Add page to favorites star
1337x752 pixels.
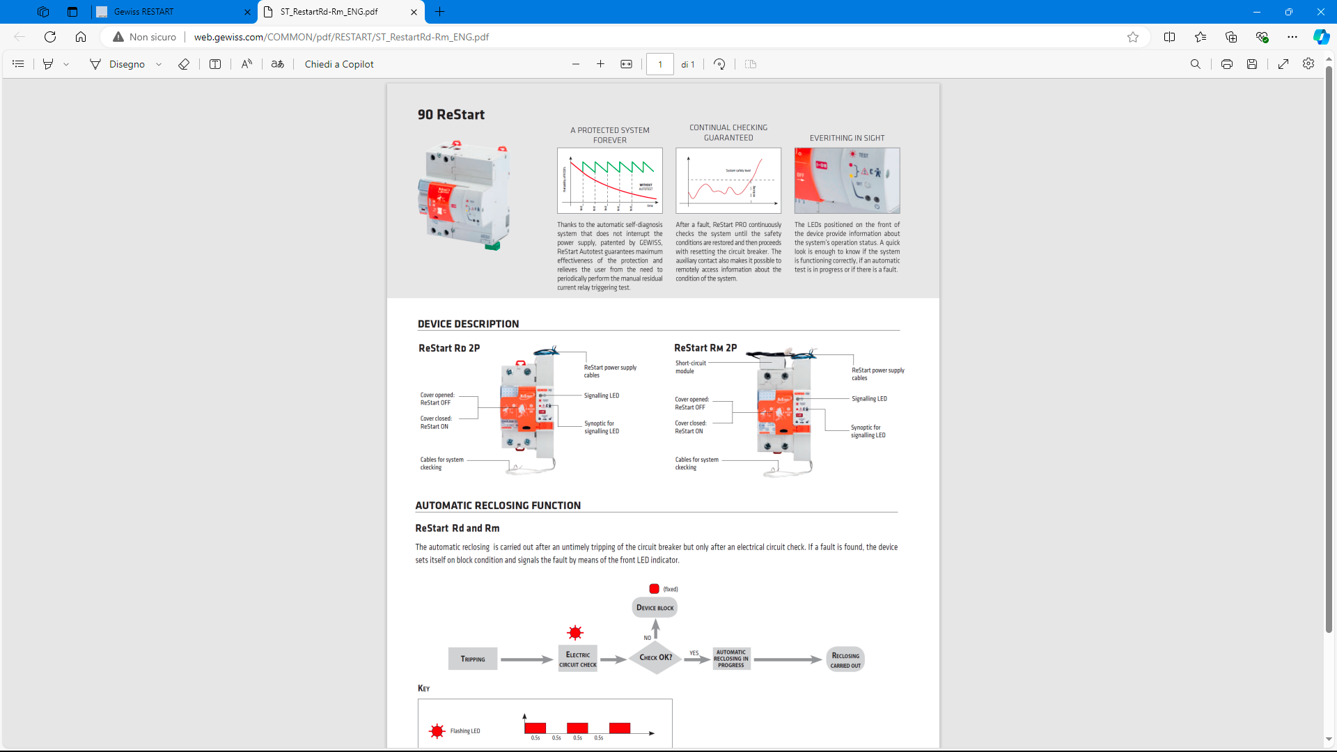[x=1133, y=37]
